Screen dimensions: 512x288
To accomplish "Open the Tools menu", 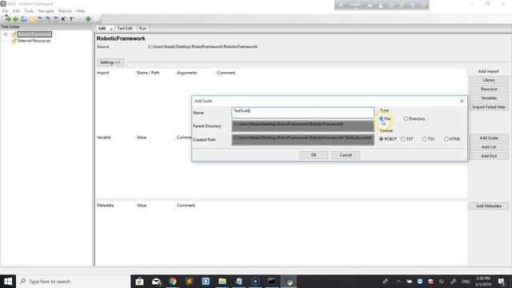I will point(29,10).
